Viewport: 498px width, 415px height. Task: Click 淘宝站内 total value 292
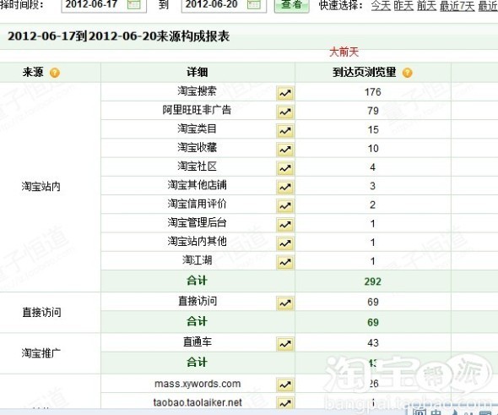tap(372, 281)
